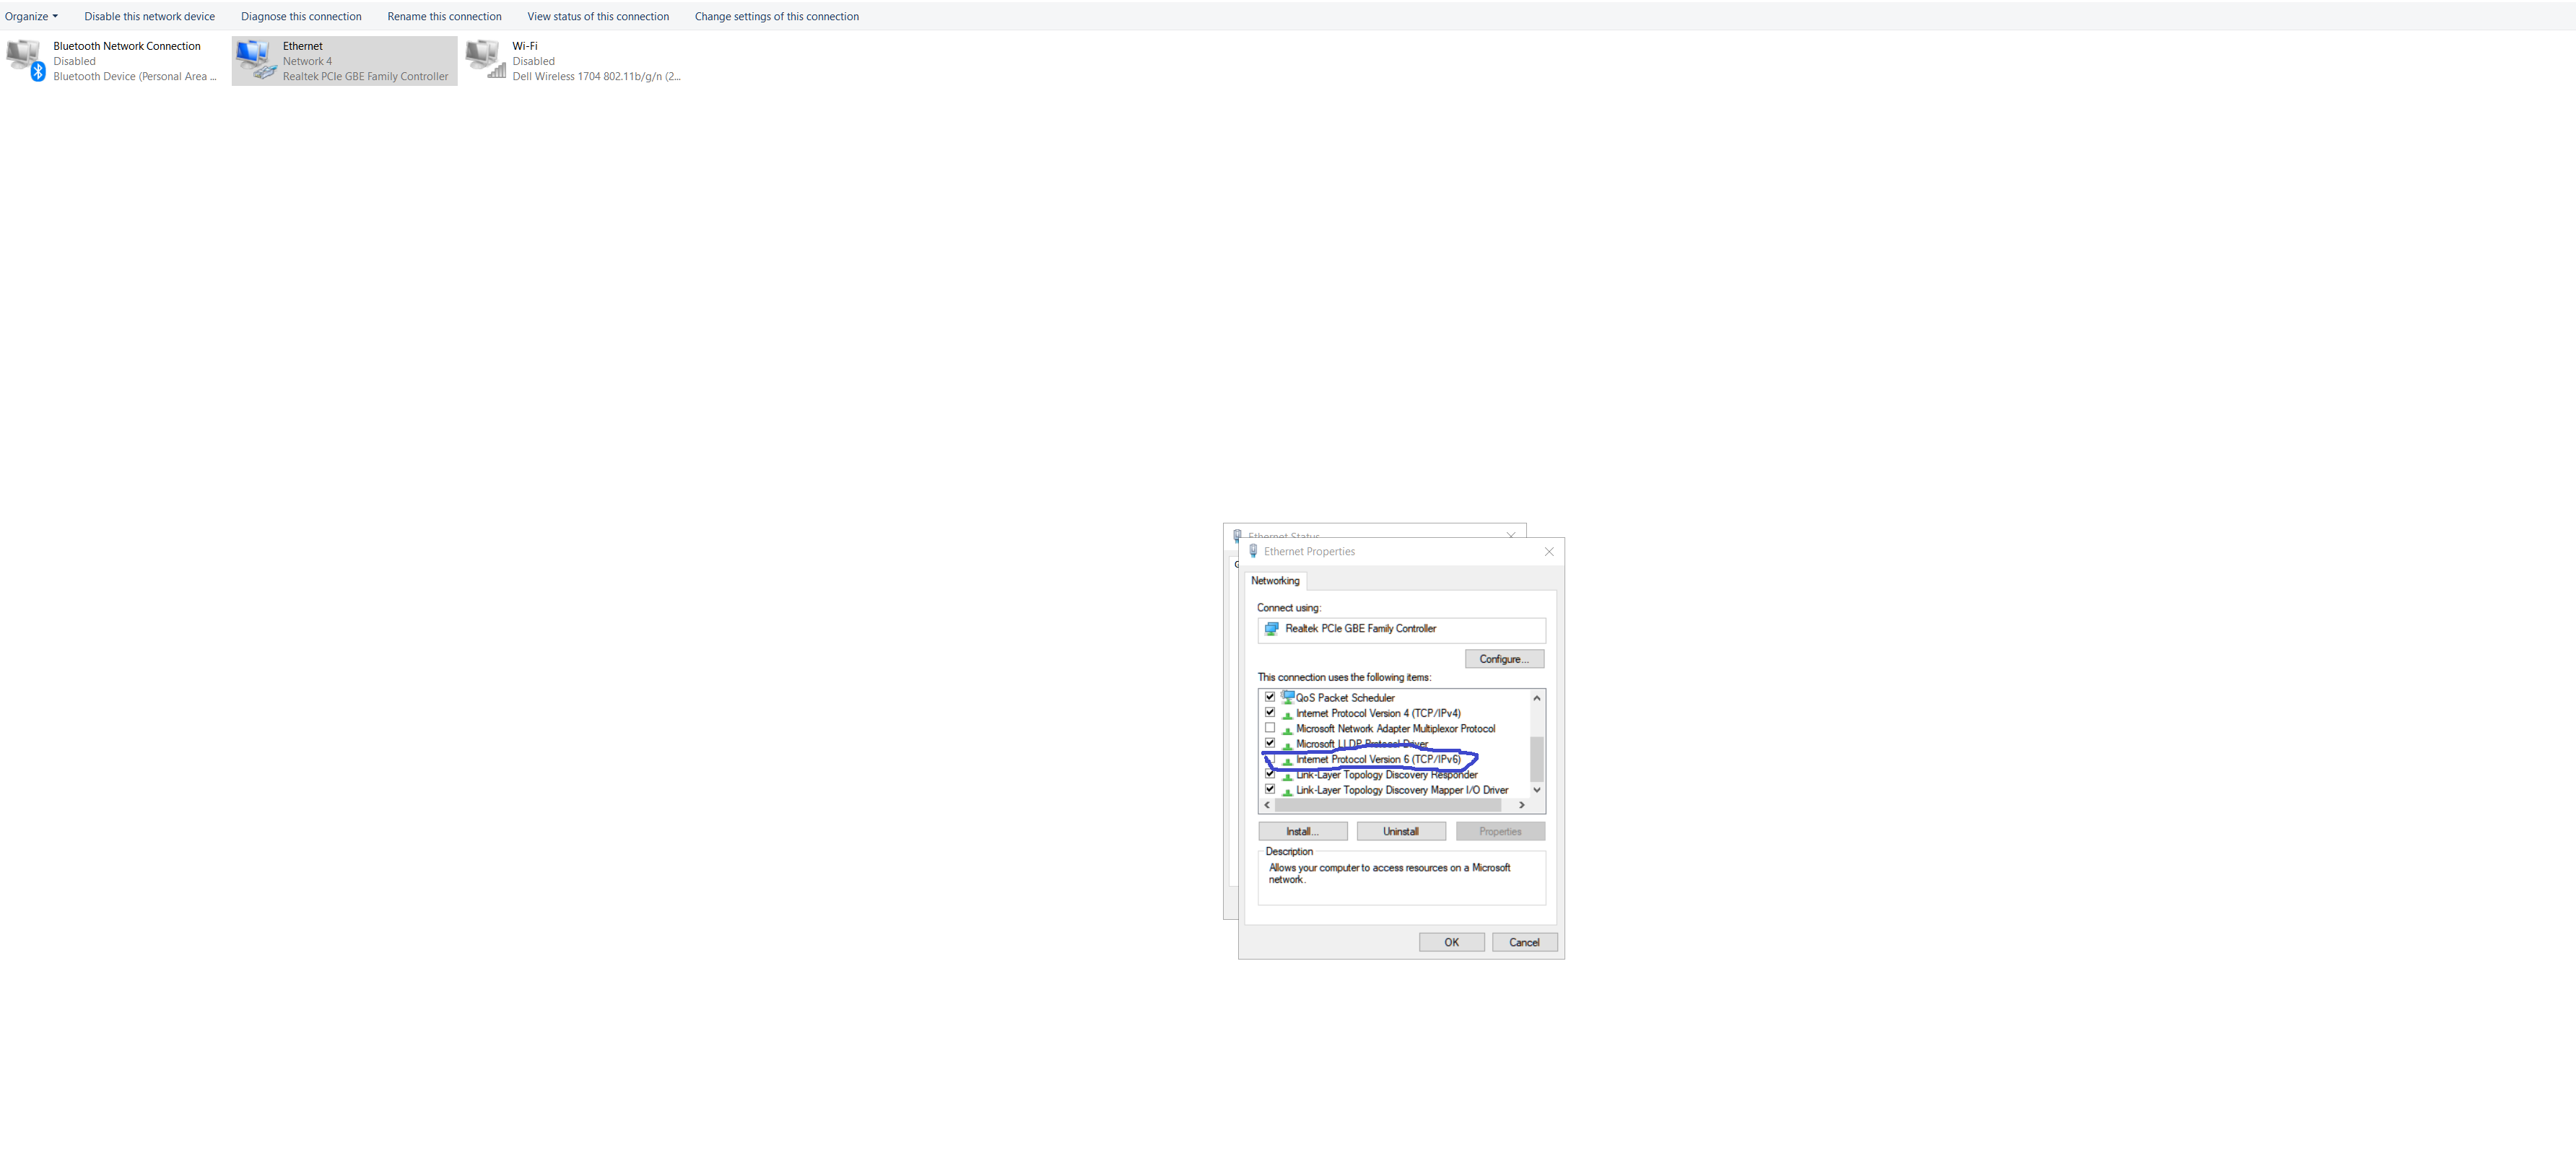
Task: Select the Wi-Fi adapter icon
Action: tap(486, 60)
